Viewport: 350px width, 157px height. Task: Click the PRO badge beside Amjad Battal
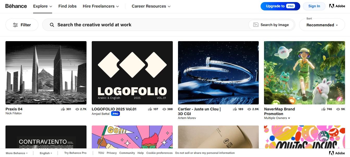(115, 114)
